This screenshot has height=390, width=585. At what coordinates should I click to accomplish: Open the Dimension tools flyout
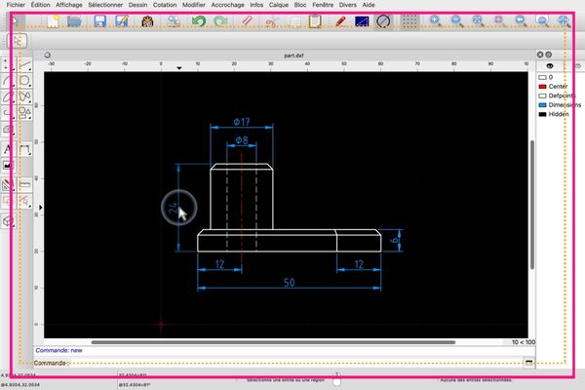pyautogui.click(x=24, y=149)
